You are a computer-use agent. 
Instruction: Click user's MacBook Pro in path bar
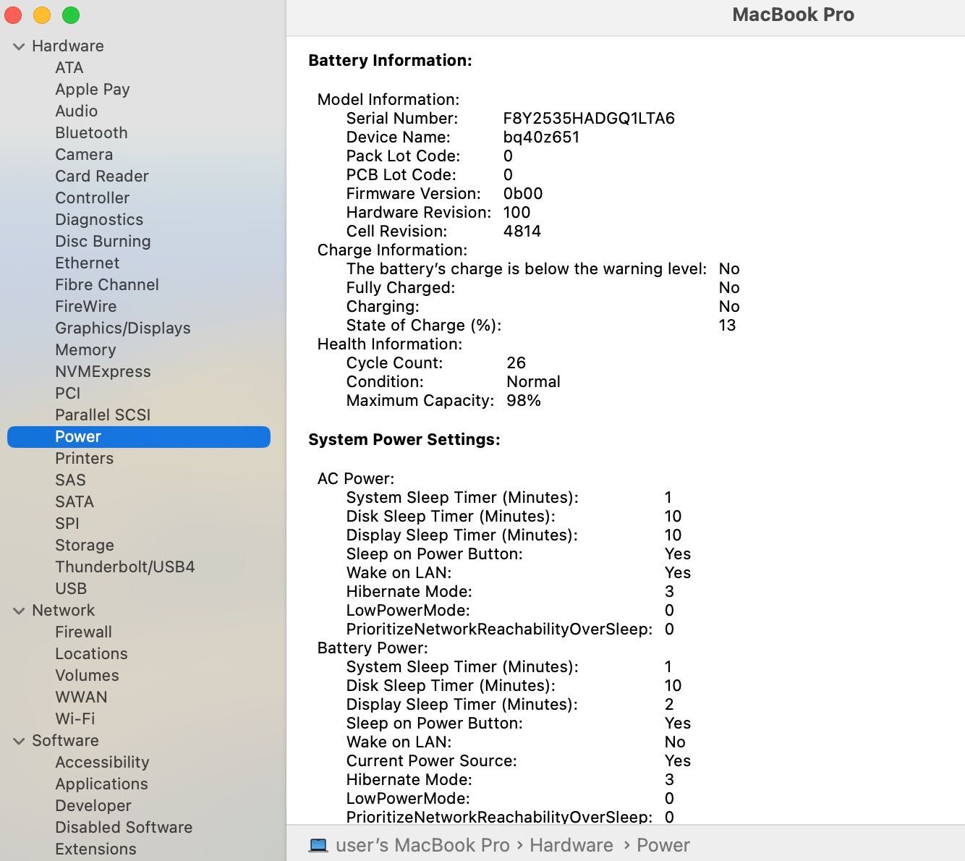422,845
